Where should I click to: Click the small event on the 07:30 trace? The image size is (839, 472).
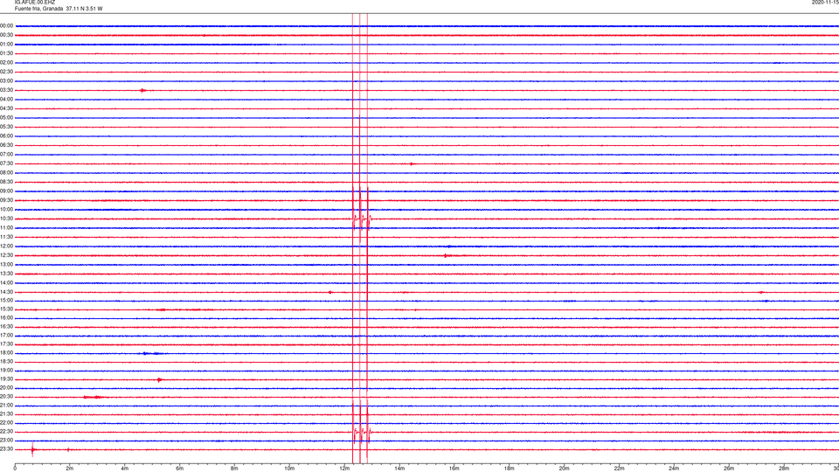(411, 163)
